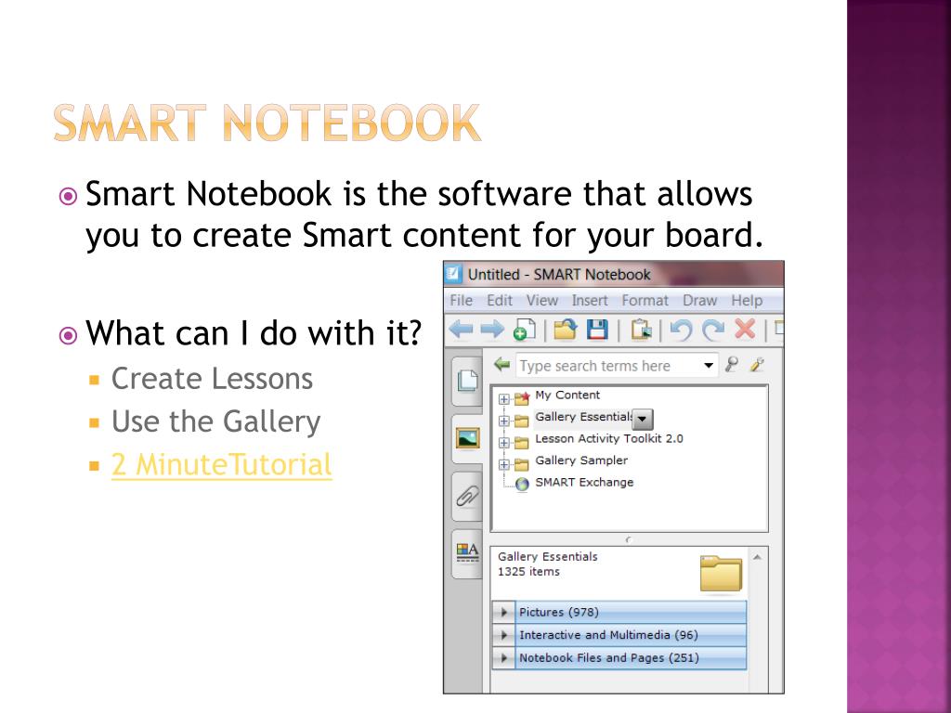Delete with the red X icon
This screenshot has width=951, height=713.
click(745, 330)
